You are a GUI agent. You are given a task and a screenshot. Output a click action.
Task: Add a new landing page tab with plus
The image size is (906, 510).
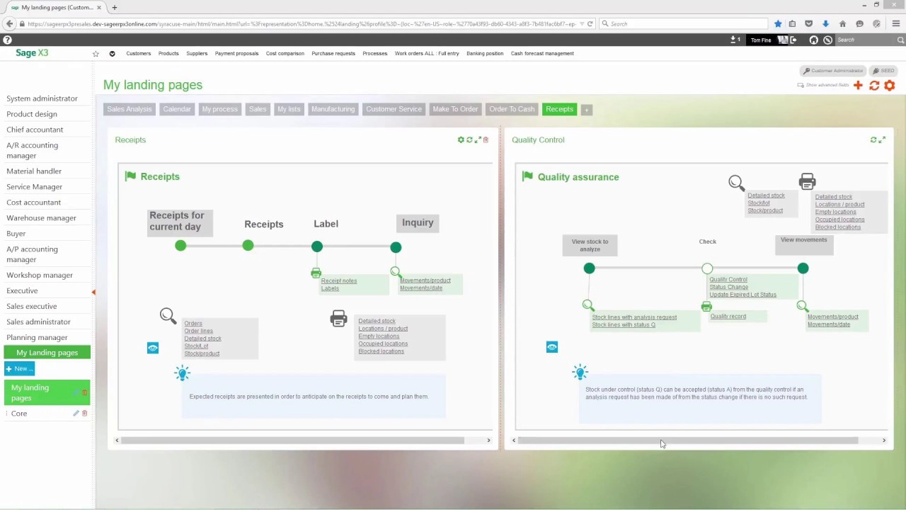point(586,110)
